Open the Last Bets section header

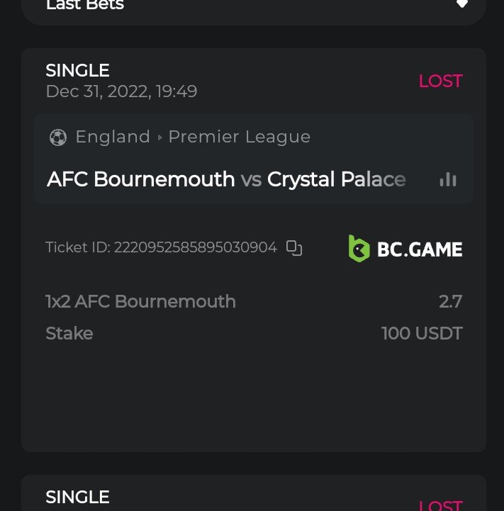click(x=85, y=5)
